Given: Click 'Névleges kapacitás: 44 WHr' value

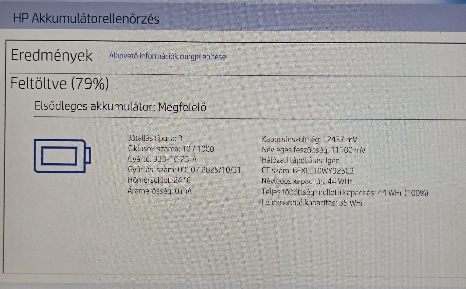Looking at the screenshot, I should (x=307, y=181).
